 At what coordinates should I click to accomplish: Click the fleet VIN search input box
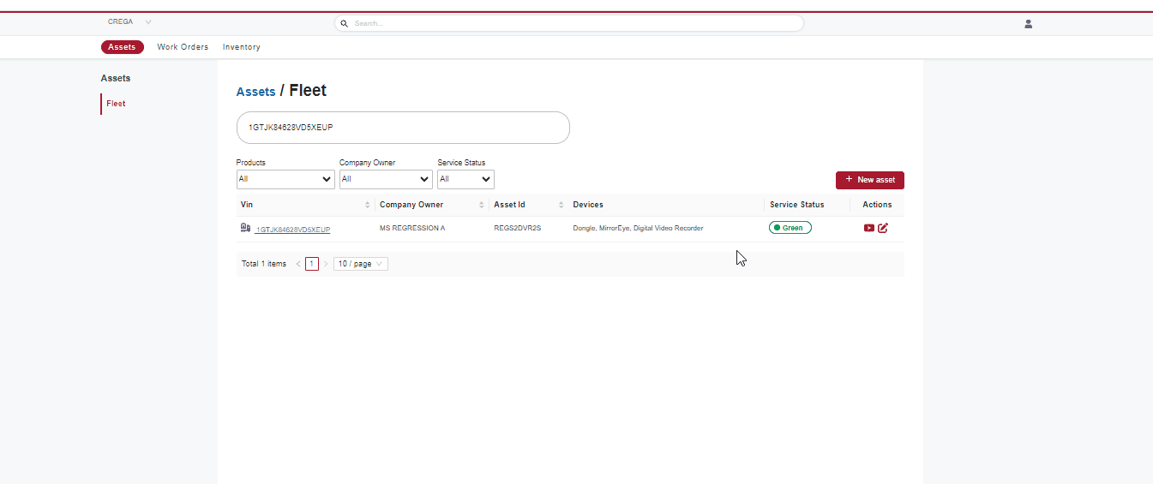click(x=403, y=128)
